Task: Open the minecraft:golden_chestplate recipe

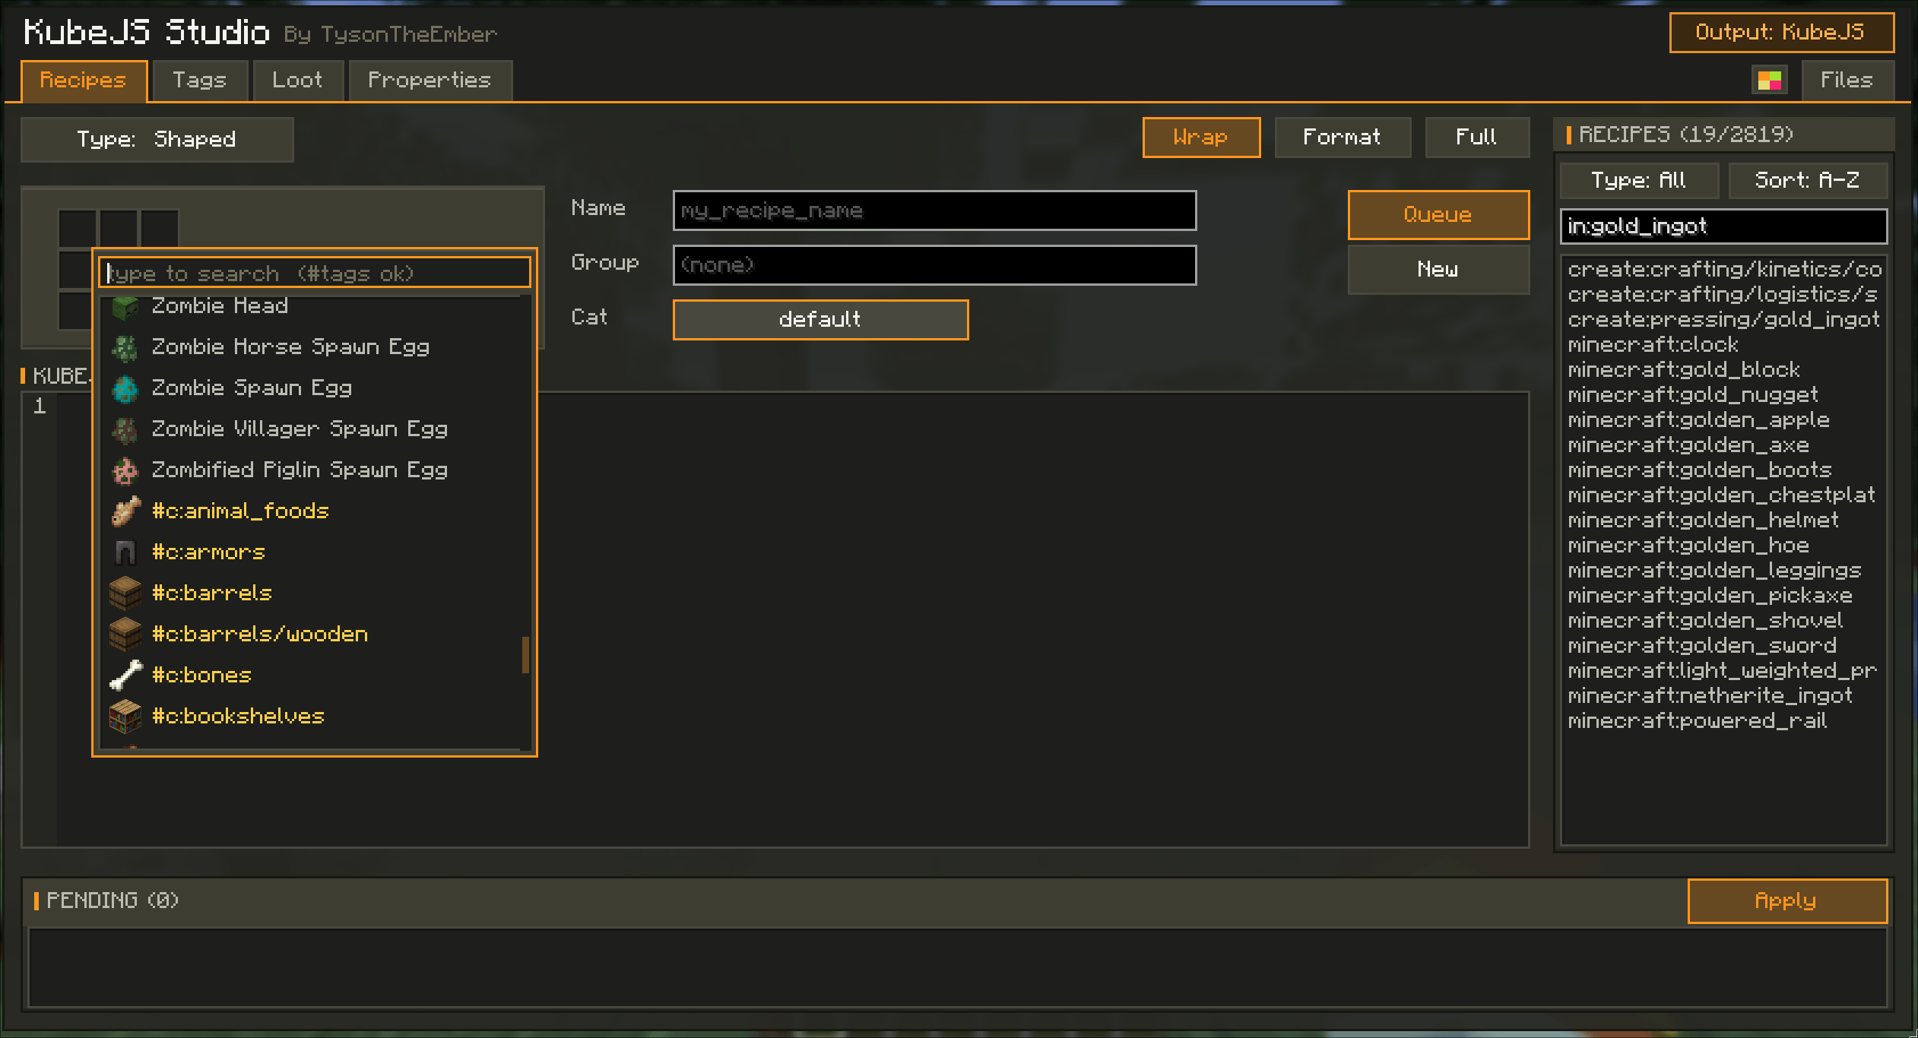Action: click(1723, 495)
